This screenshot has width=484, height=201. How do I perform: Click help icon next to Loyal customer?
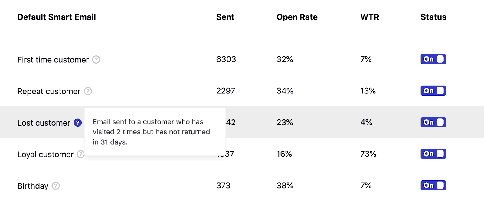80,154
